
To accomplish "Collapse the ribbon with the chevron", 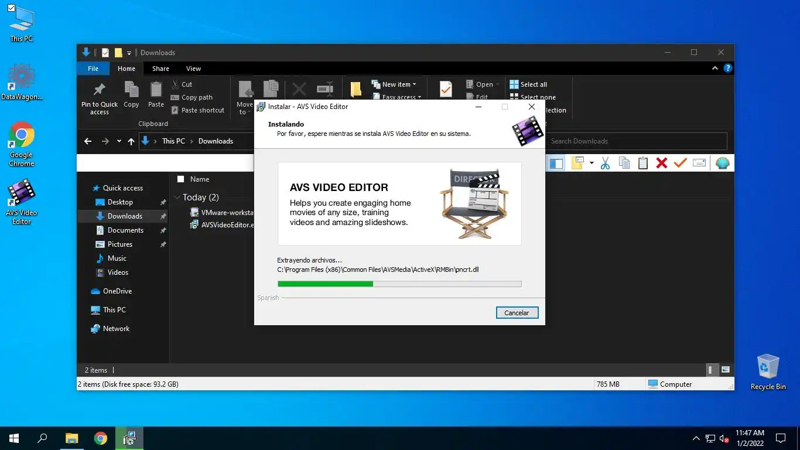I will [x=714, y=69].
